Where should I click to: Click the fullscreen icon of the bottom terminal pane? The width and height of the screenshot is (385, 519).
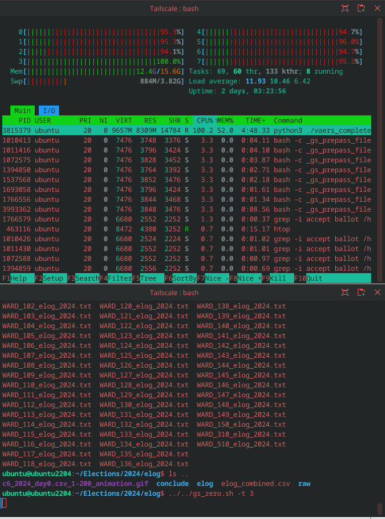344,292
